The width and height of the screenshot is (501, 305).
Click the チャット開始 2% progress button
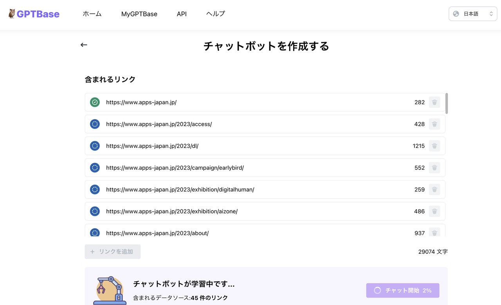(403, 291)
